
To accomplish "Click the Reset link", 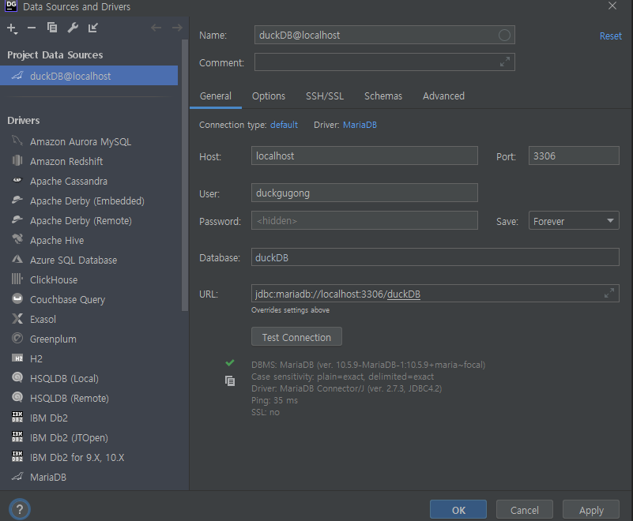I will click(610, 36).
